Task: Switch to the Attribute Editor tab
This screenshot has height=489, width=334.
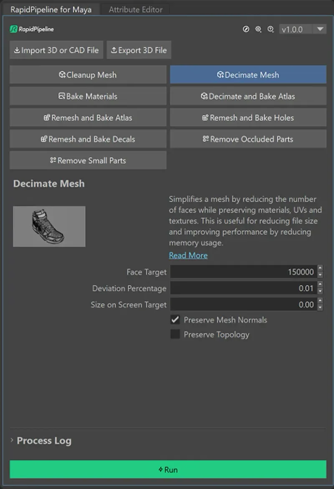Action: (135, 9)
